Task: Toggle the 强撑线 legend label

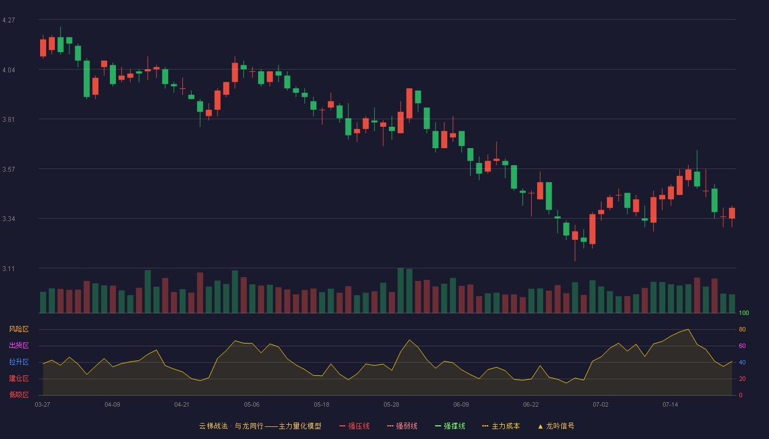Action: [454, 426]
